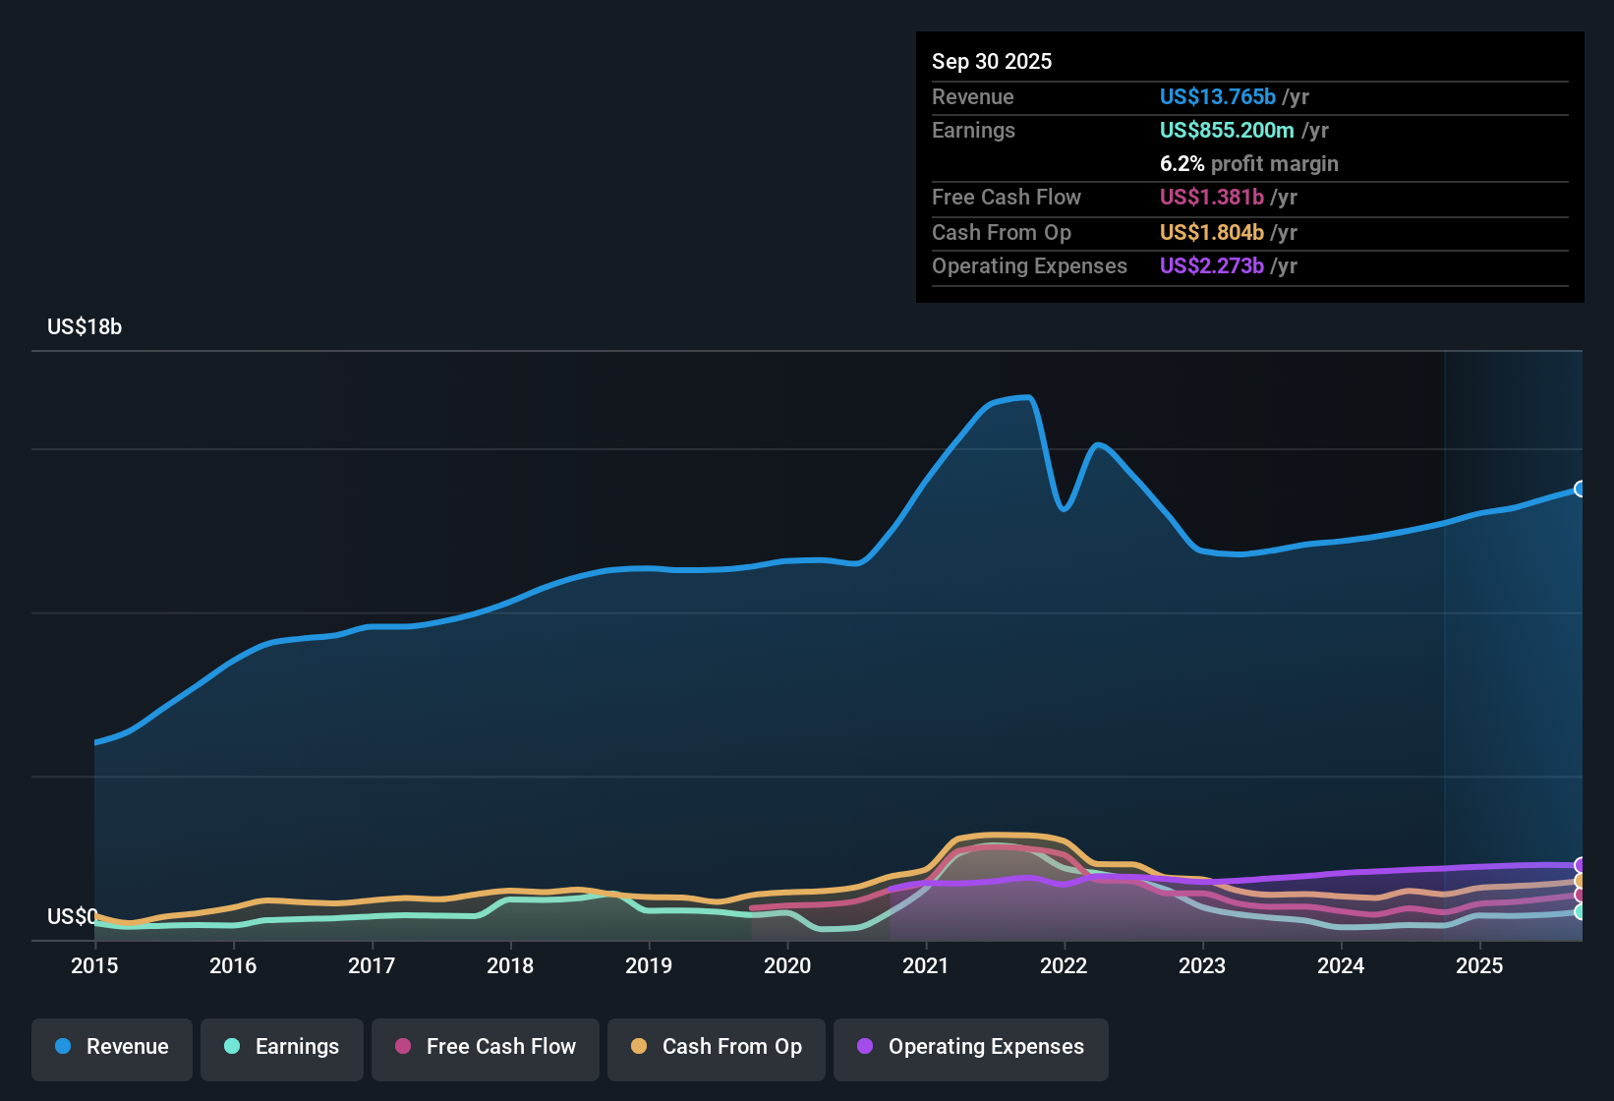Open the Sep 30 2025 tooltip header
1614x1101 pixels.
click(992, 61)
